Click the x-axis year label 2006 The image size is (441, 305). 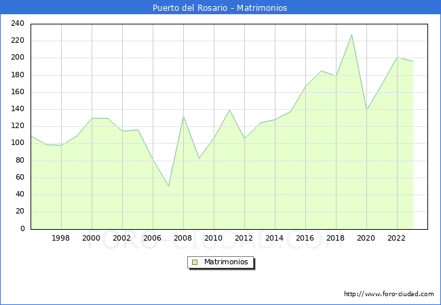(152, 238)
